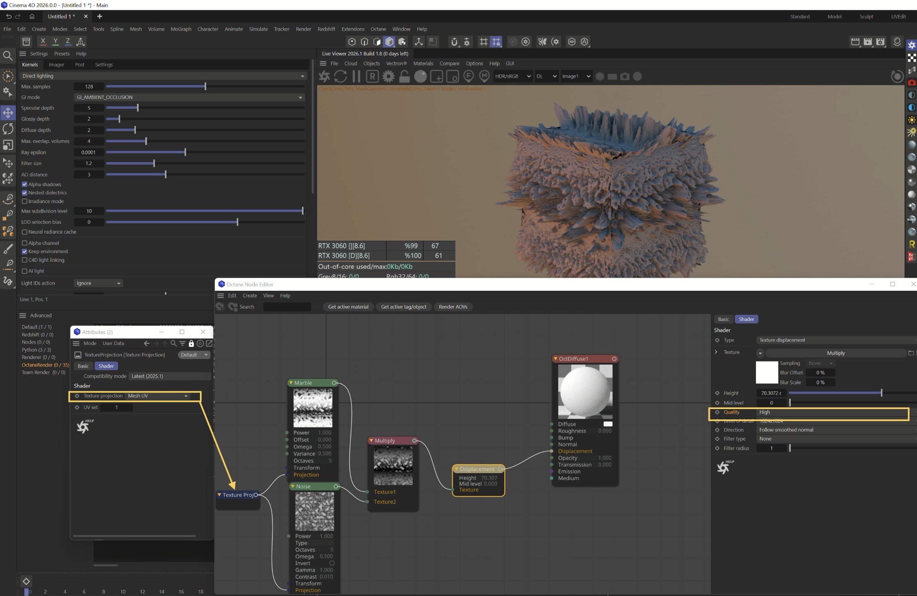The image size is (917, 596).
Task: Disable the Alpha shadows checkbox
Action: pos(24,184)
